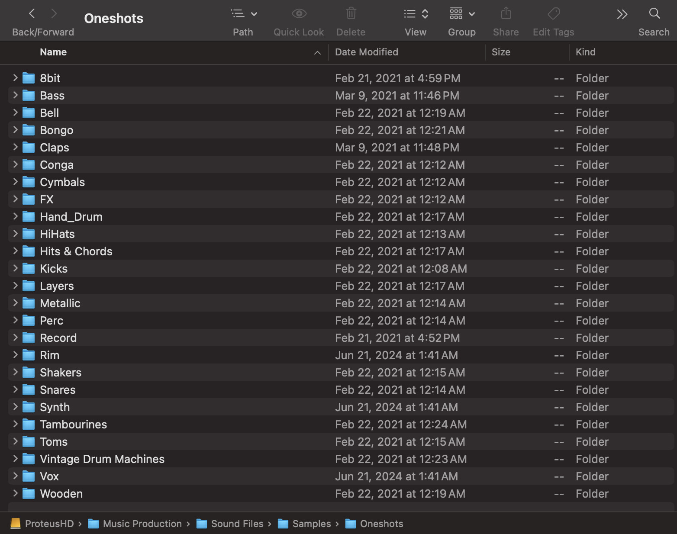Viewport: 677px width, 534px height.
Task: Expand the Bass folder
Action: click(x=15, y=95)
